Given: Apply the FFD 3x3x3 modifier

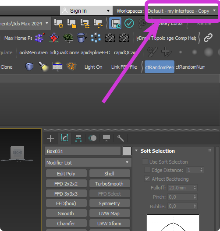Looking at the screenshot, I should pos(66,193).
